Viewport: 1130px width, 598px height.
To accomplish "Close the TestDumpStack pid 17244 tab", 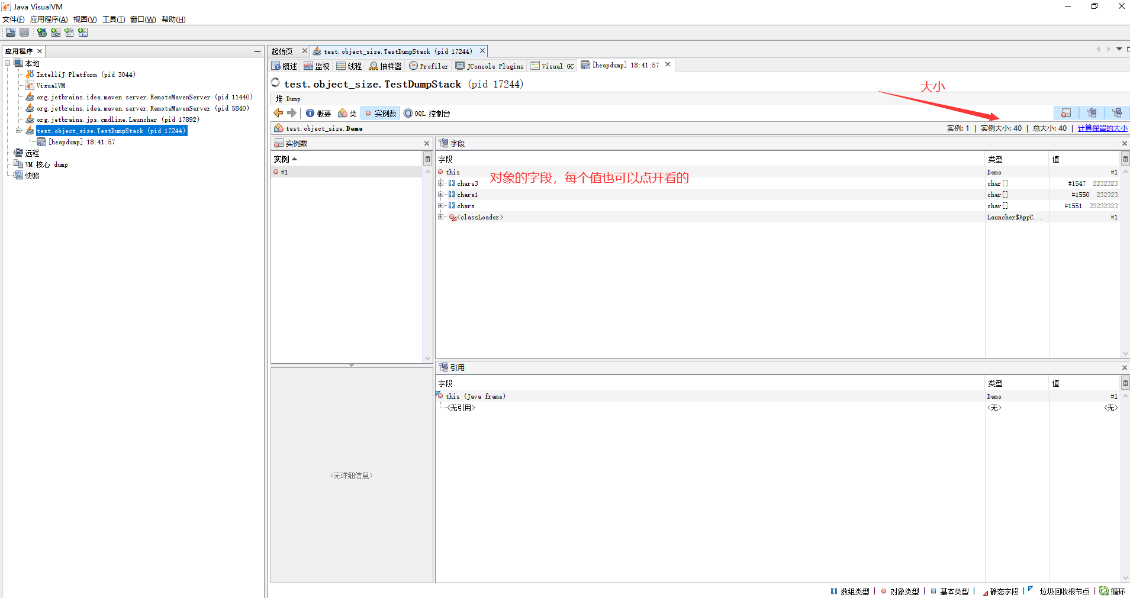I will coord(482,51).
